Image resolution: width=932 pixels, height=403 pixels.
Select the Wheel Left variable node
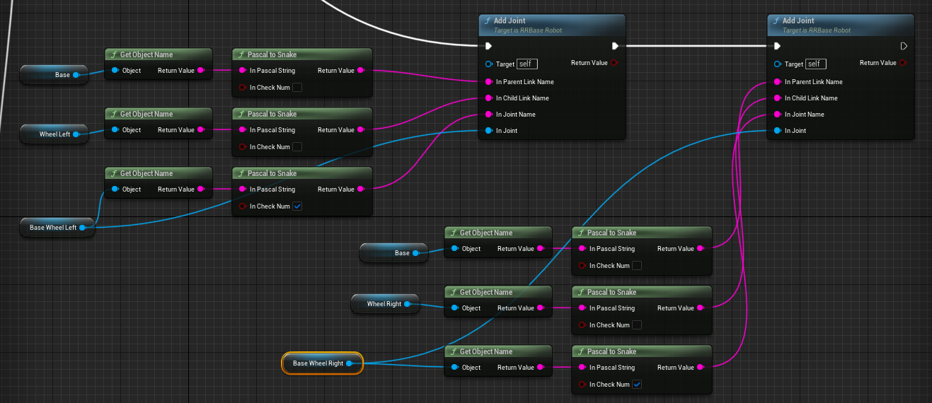pyautogui.click(x=54, y=134)
